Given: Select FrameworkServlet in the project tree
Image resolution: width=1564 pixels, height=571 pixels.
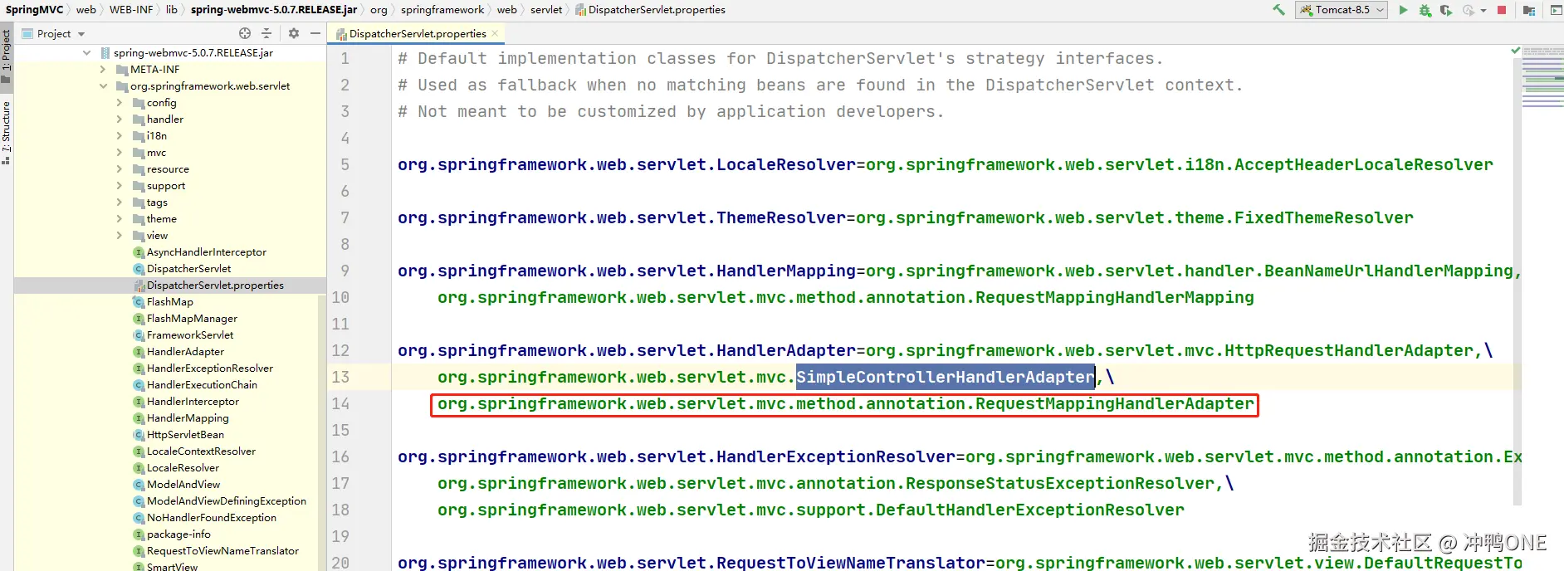Looking at the screenshot, I should (x=190, y=335).
